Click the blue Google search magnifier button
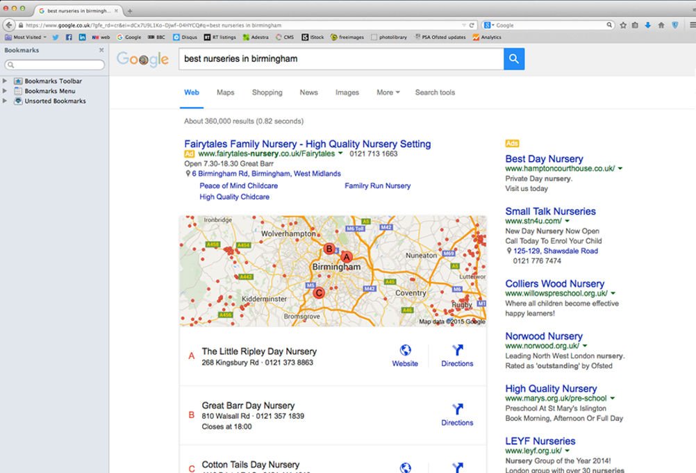This screenshot has height=473, width=696. point(514,58)
